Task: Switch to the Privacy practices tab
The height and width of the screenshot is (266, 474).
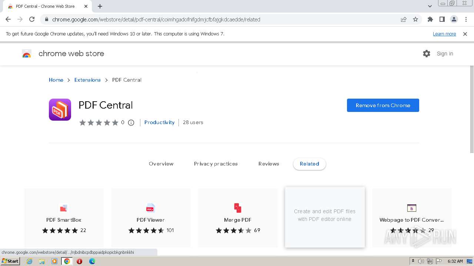Action: 216,164
